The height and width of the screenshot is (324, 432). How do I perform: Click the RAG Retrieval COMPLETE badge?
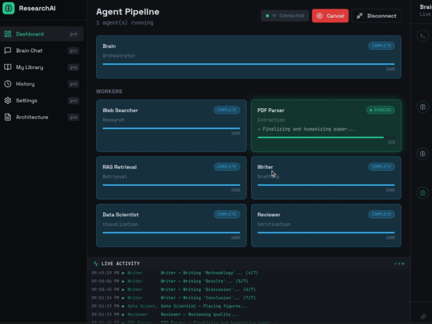[x=227, y=167]
